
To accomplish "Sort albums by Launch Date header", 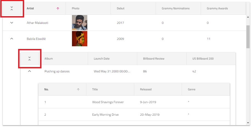I will [x=102, y=59].
